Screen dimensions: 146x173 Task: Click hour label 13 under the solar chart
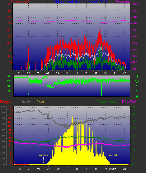pyautogui.click(x=77, y=169)
